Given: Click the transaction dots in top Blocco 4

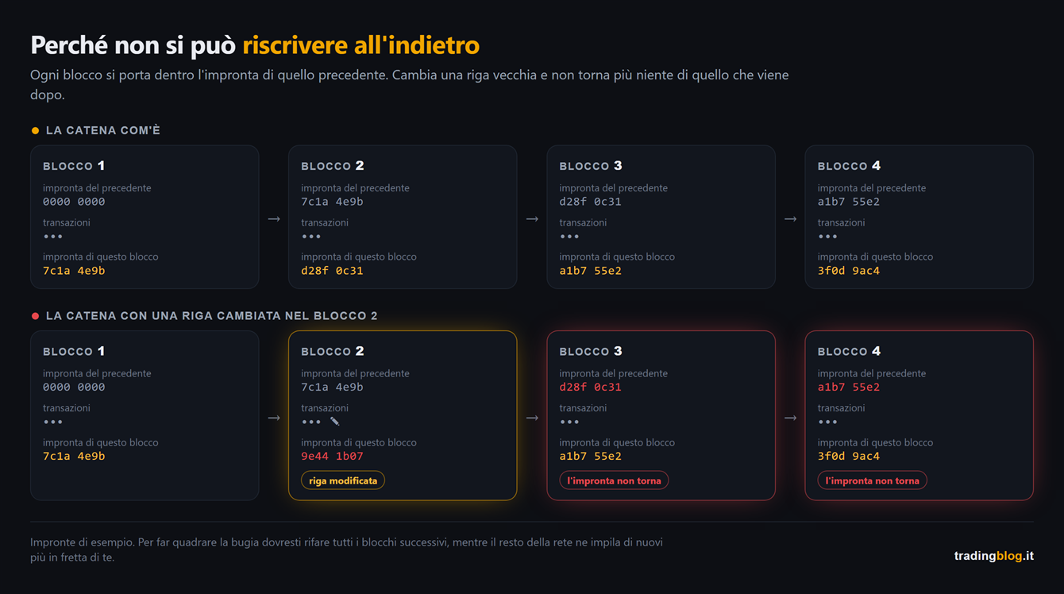Looking at the screenshot, I should point(827,237).
